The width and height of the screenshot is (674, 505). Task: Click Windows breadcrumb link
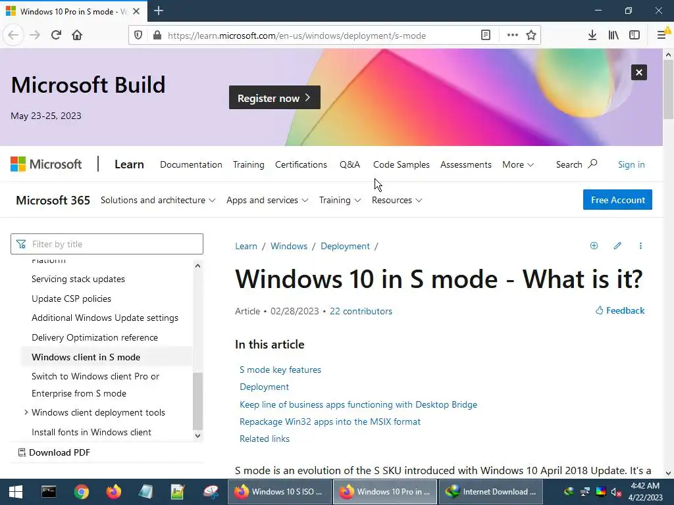[289, 246]
